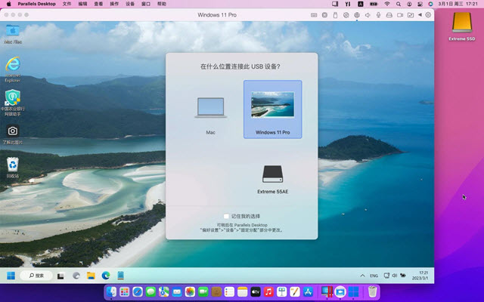Collapse the toolbar icons using the left arrow
Image resolution: width=484 pixels, height=302 pixels.
click(420, 15)
